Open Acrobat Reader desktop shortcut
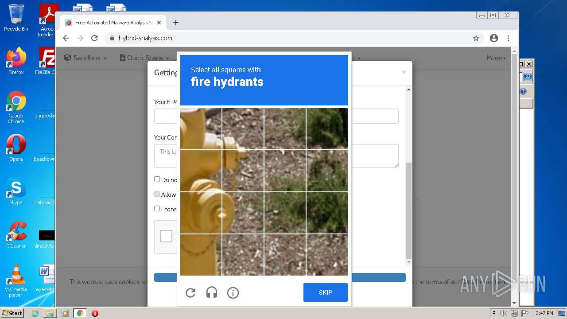The height and width of the screenshot is (319, 567). click(47, 20)
